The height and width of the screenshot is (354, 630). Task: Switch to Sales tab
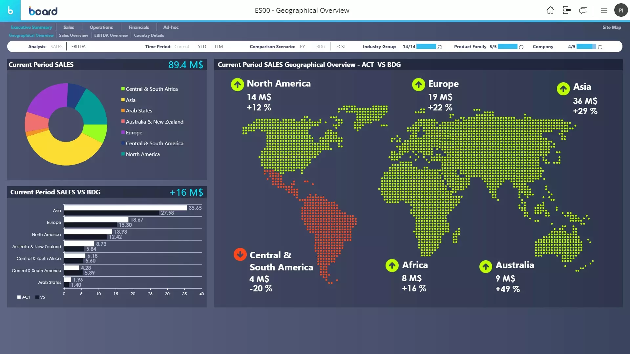click(69, 27)
